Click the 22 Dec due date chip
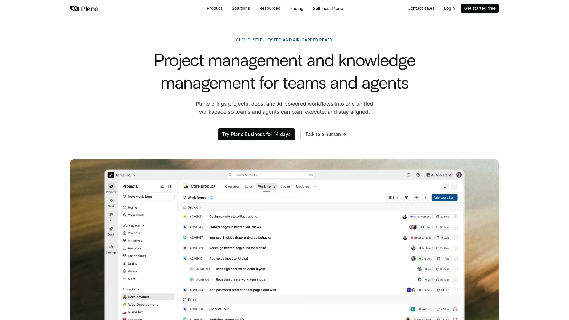 (442, 217)
